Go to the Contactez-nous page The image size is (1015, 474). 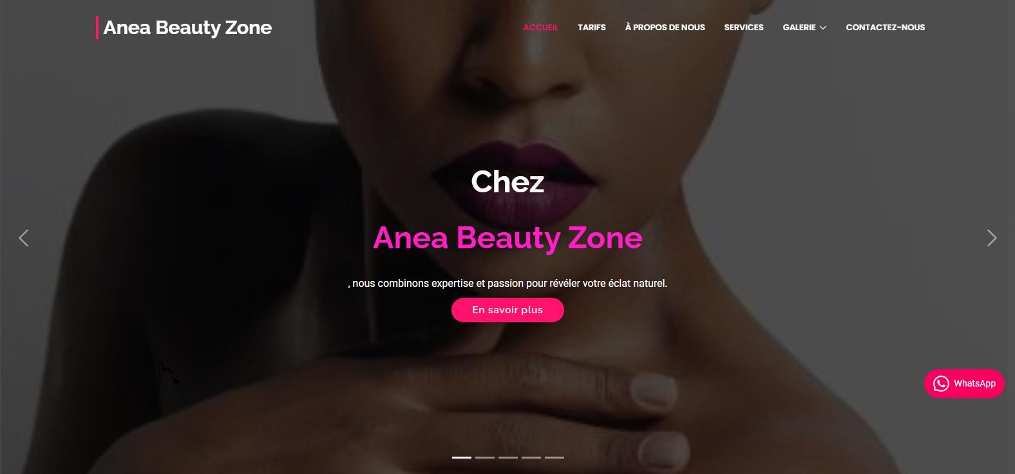click(885, 27)
